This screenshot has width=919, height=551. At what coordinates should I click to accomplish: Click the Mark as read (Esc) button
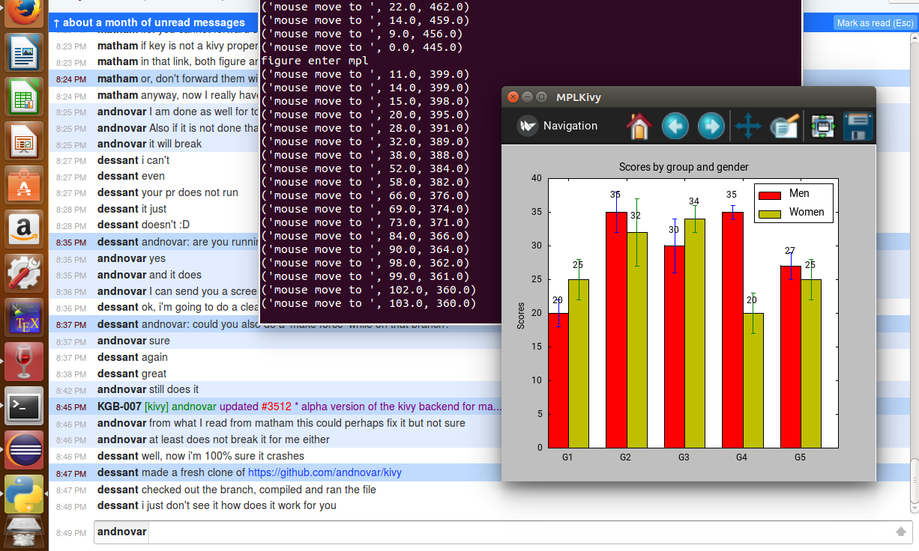click(x=875, y=23)
